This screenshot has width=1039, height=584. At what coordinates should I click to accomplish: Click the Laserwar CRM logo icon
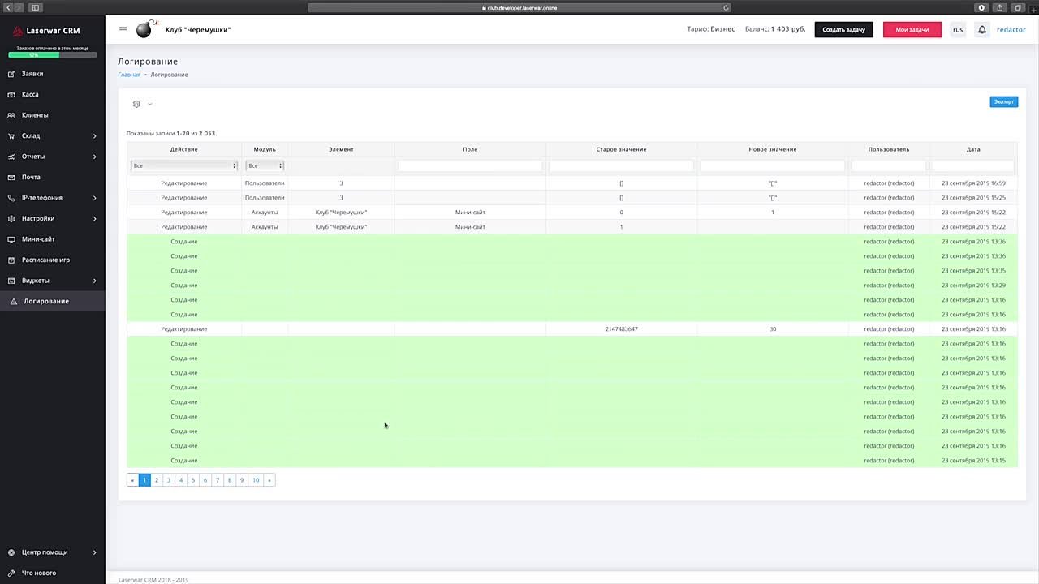(x=18, y=31)
